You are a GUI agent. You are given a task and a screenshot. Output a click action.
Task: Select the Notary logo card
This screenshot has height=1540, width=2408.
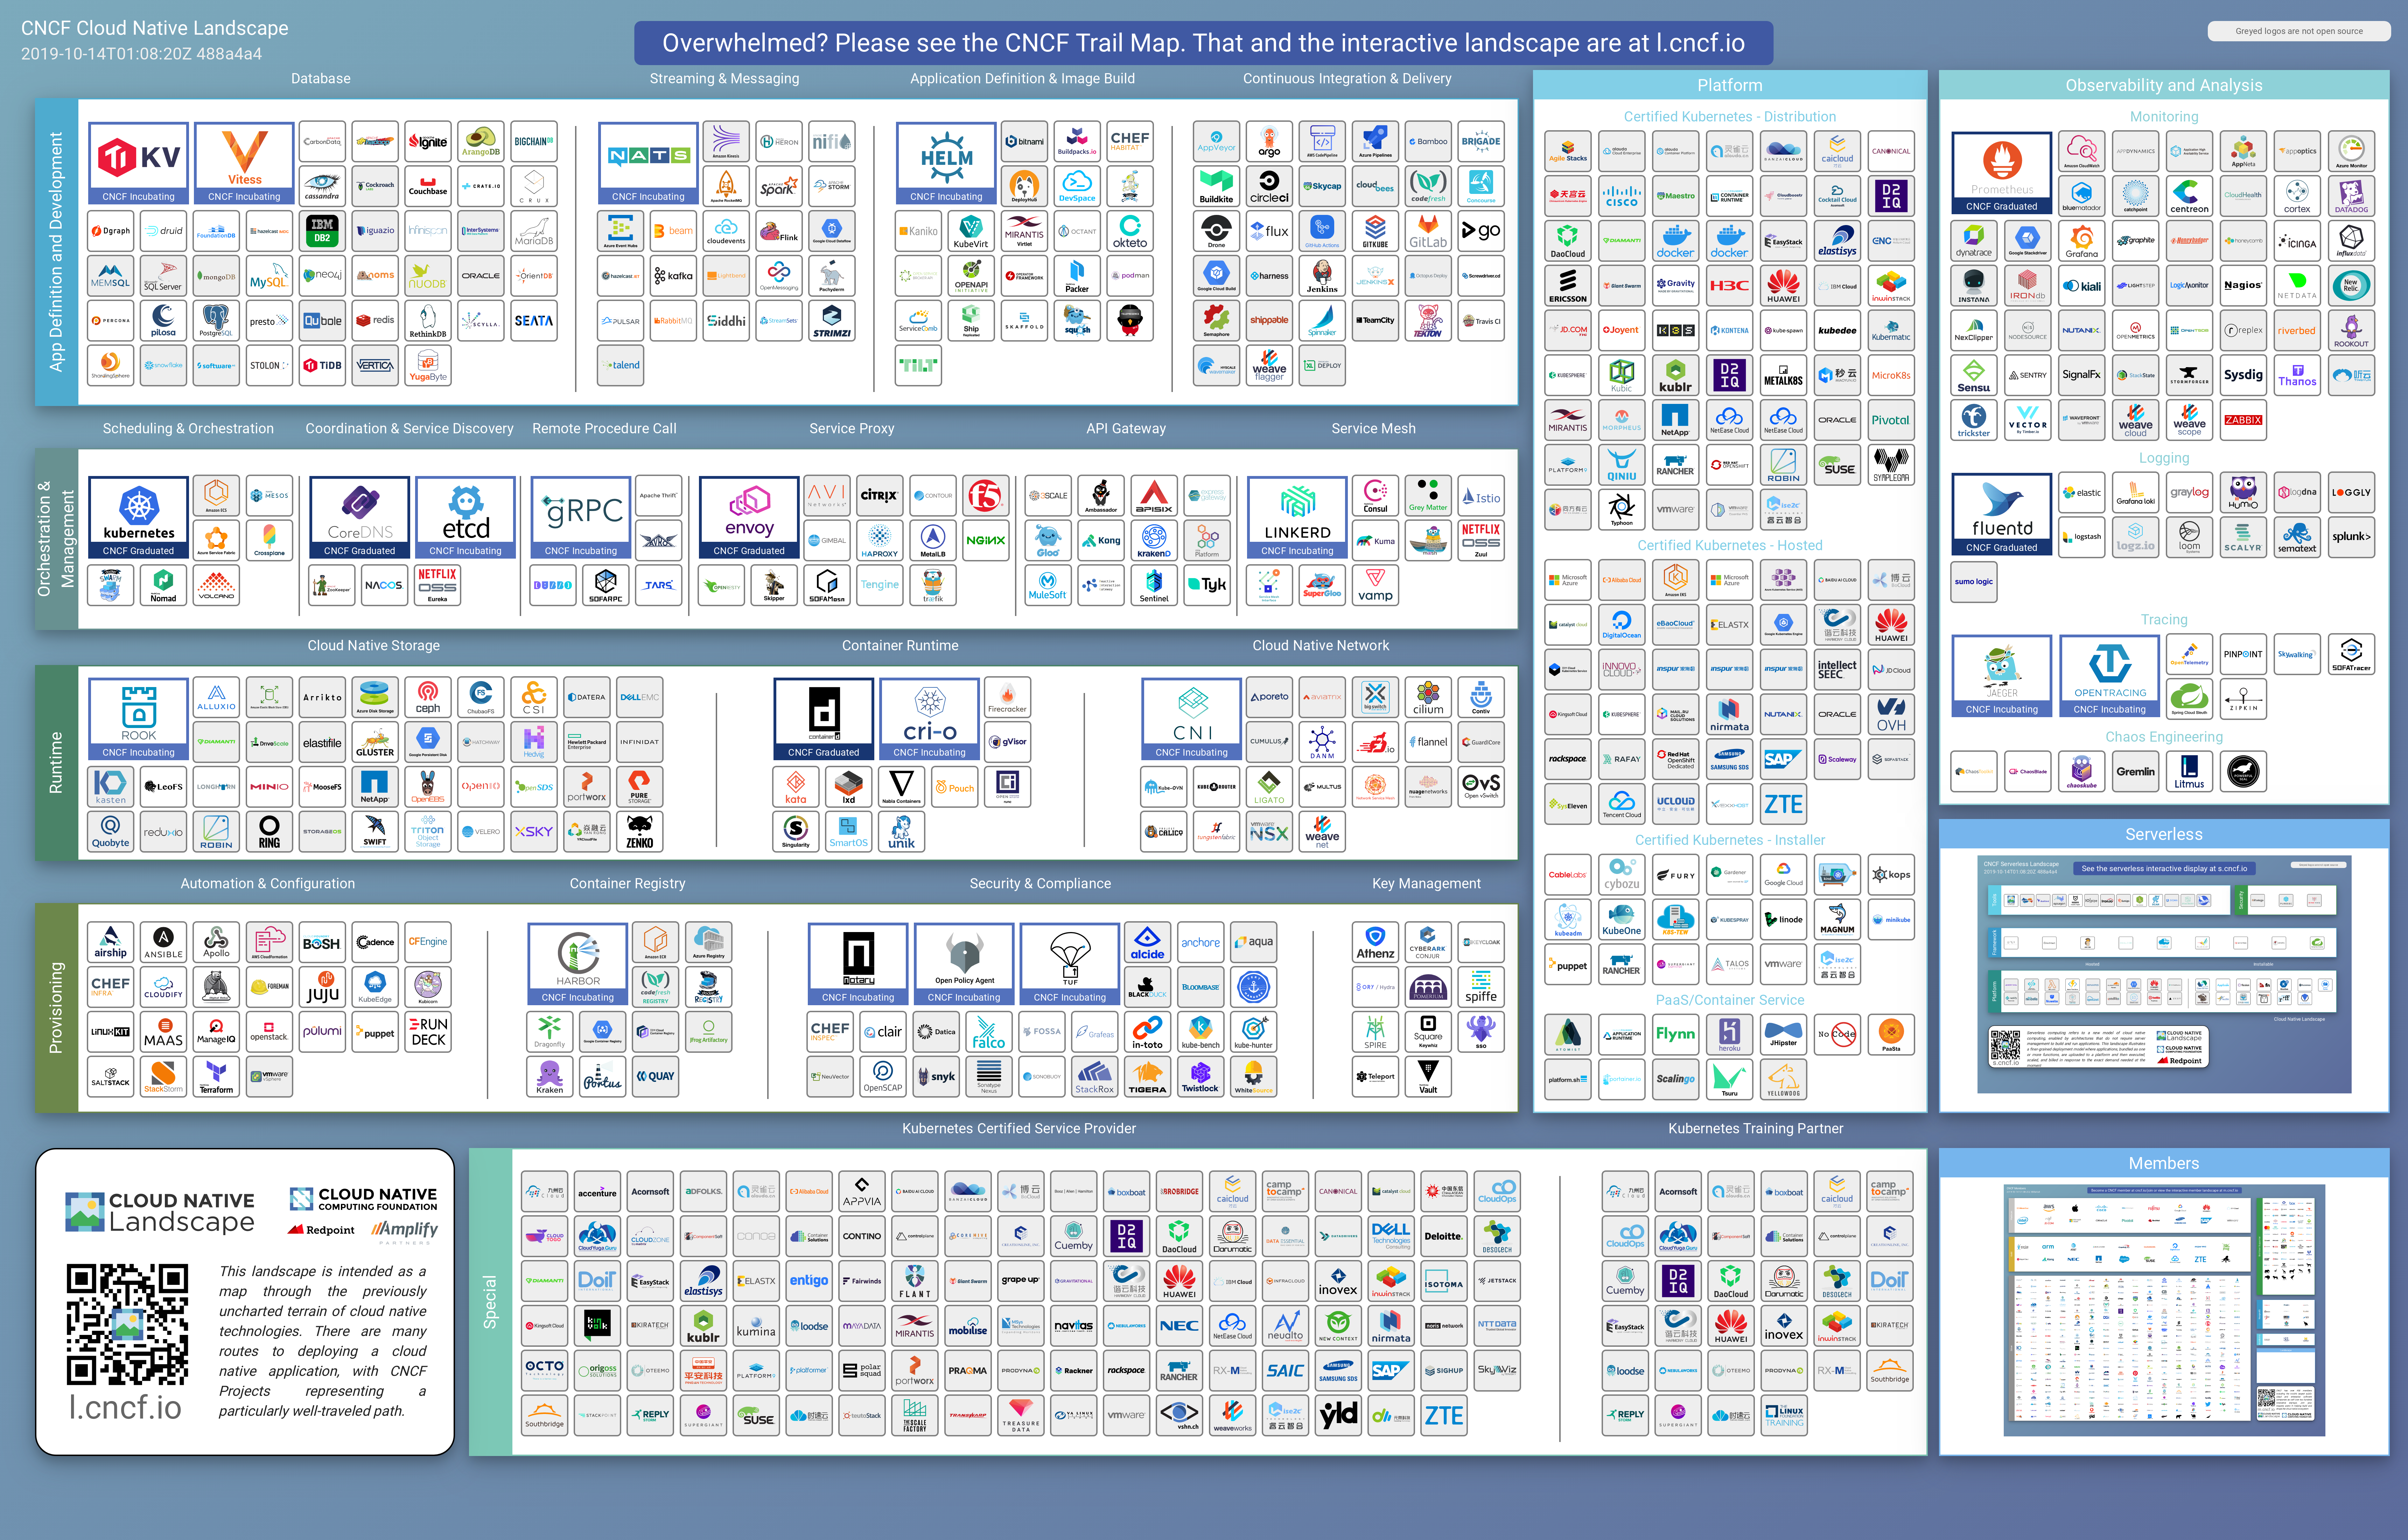point(858,964)
